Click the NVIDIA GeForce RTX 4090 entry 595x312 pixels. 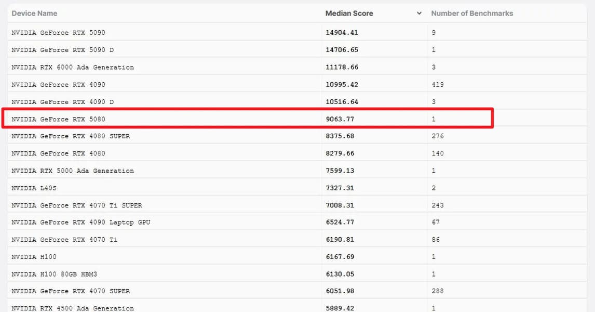[58, 84]
